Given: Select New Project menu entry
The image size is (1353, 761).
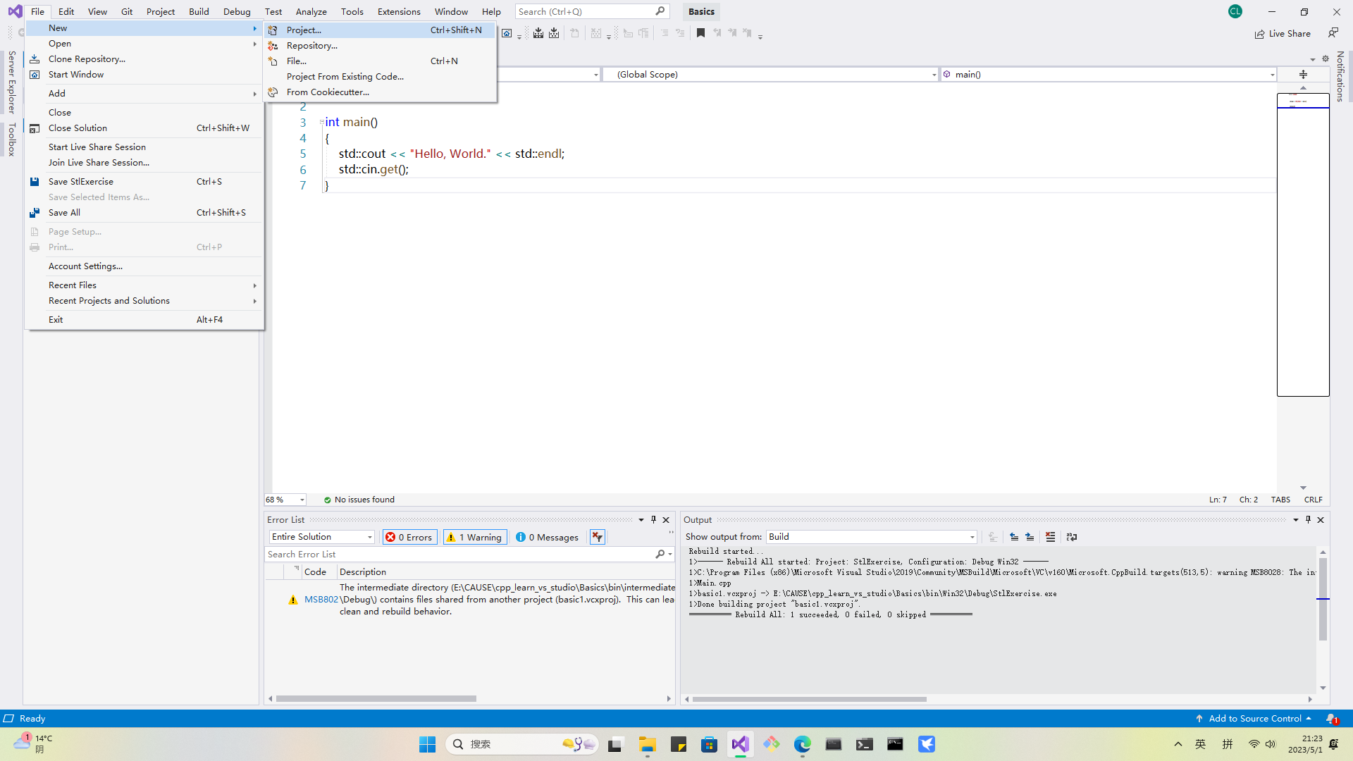Looking at the screenshot, I should (x=380, y=30).
